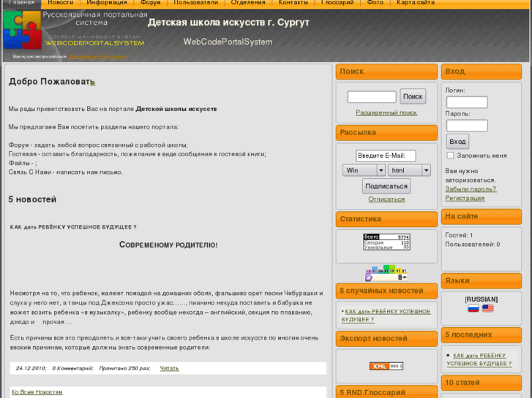Click the news title 'КАК дать РЕБЁНКУ УСПЕШНОЕ БУДУЩЕЕ ?'

(73, 227)
